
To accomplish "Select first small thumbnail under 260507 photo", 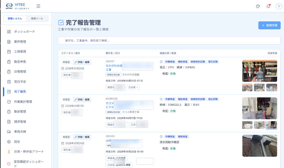I will (x=247, y=88).
